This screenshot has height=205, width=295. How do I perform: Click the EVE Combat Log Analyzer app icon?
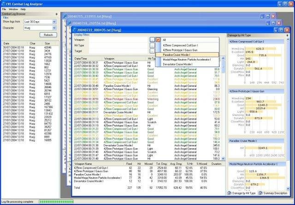(3, 4)
